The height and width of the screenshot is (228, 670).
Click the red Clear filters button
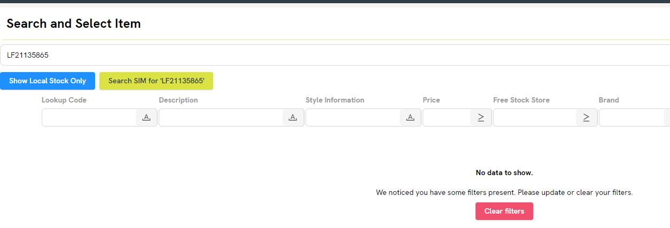click(504, 211)
